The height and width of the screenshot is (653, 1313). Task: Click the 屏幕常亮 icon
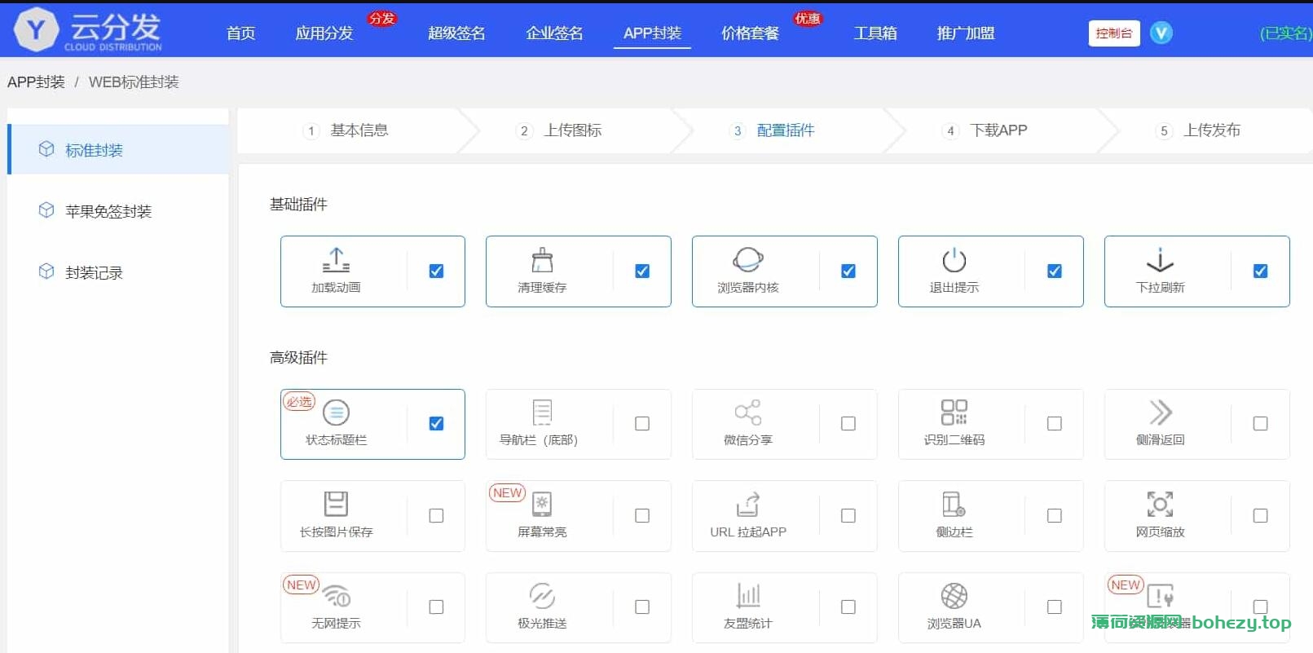tap(542, 504)
